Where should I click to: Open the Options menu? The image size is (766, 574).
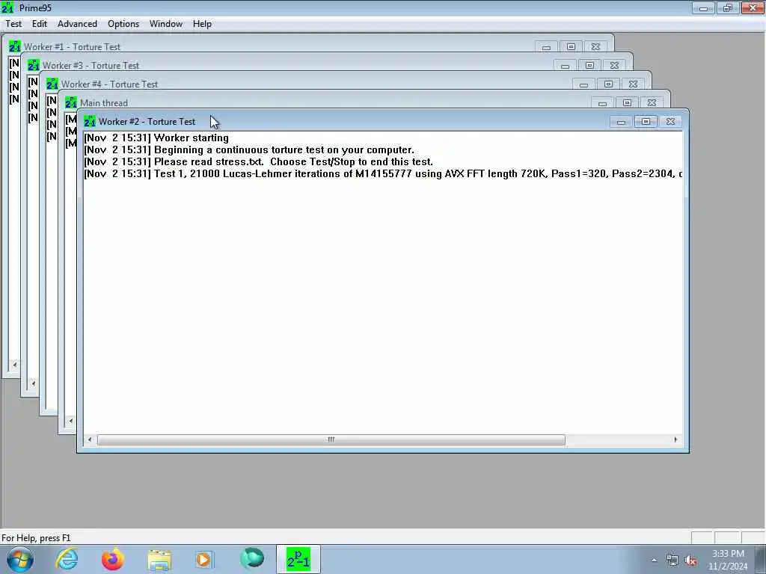tap(123, 24)
